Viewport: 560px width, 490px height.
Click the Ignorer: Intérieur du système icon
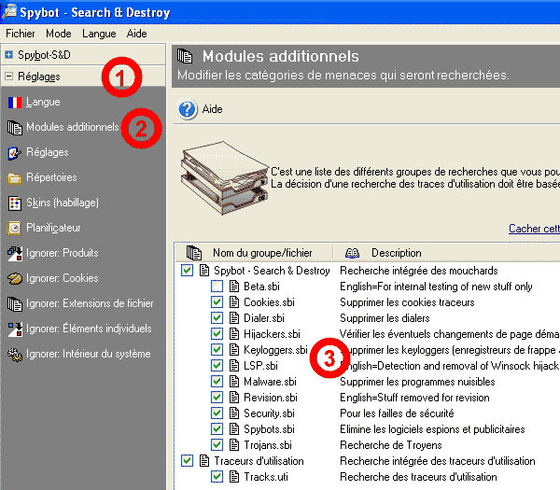click(x=15, y=355)
